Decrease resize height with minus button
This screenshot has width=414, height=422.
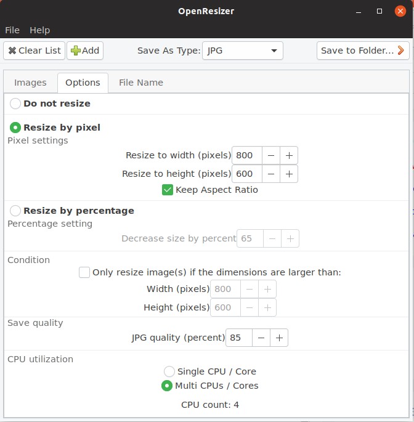[271, 174]
